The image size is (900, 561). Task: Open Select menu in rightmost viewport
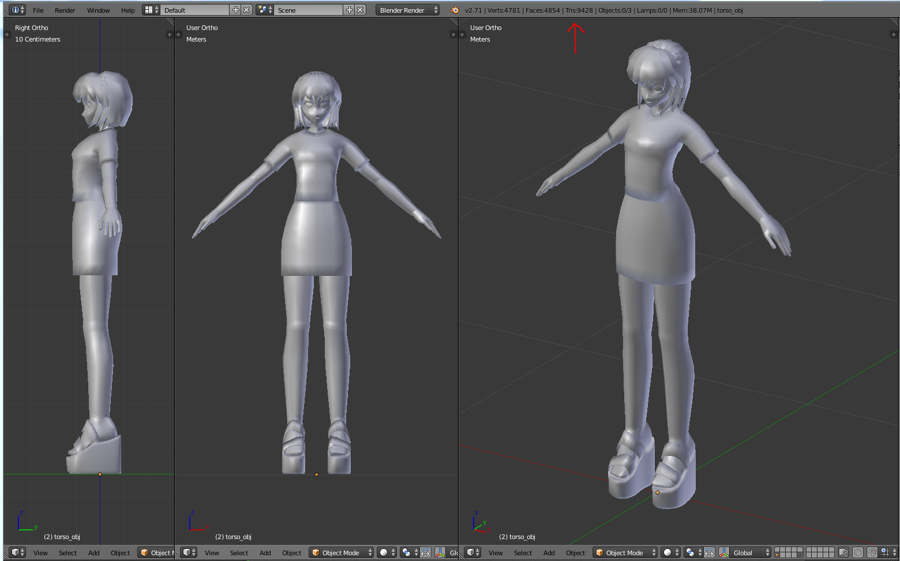[x=523, y=553]
